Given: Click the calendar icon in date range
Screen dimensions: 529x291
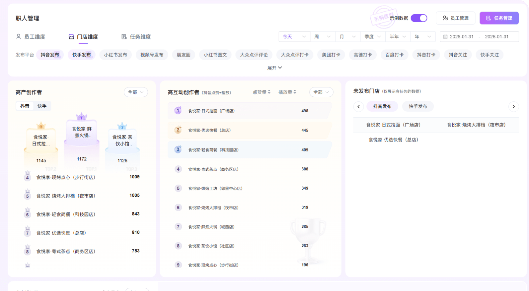Looking at the screenshot, I should point(445,37).
